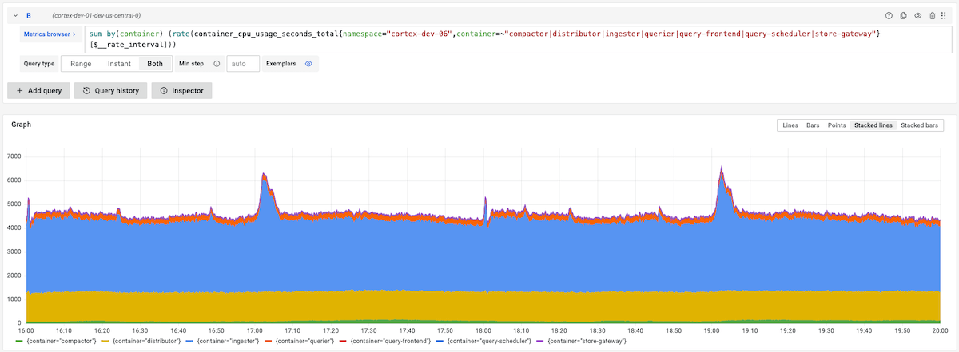
Task: Click the query letter B
Action: coord(29,15)
